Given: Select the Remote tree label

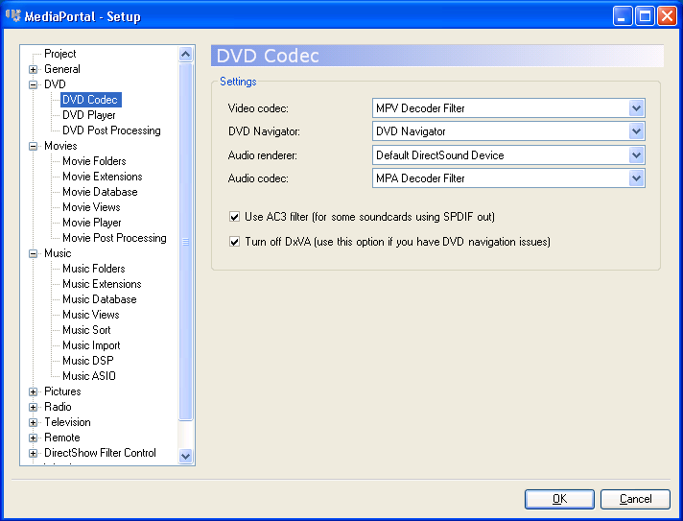Looking at the screenshot, I should (61, 438).
